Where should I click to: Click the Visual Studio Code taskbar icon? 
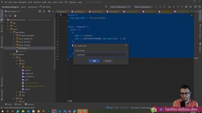click(59, 111)
